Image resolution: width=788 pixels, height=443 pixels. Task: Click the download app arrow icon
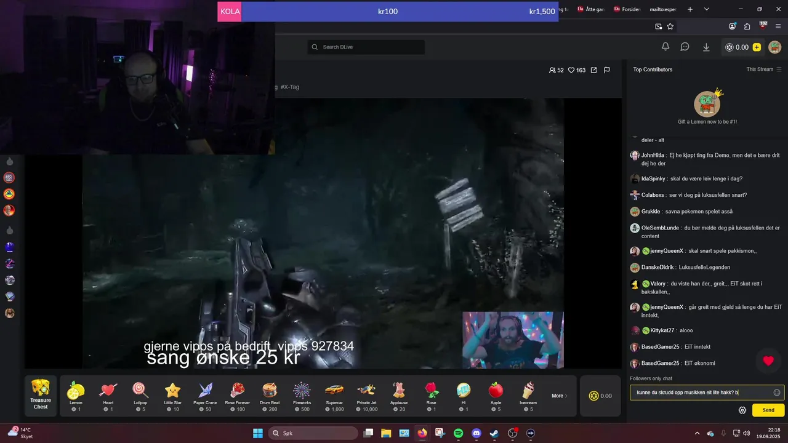coord(706,47)
